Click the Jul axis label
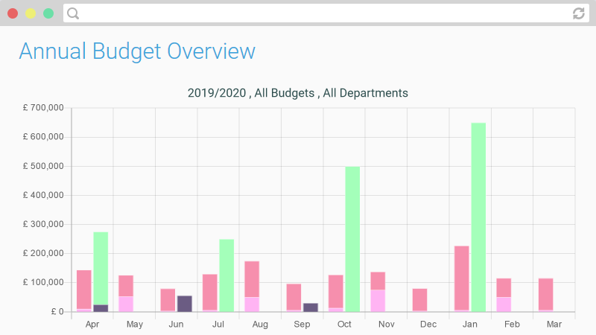Viewport: 596px width, 335px height. pyautogui.click(x=218, y=325)
